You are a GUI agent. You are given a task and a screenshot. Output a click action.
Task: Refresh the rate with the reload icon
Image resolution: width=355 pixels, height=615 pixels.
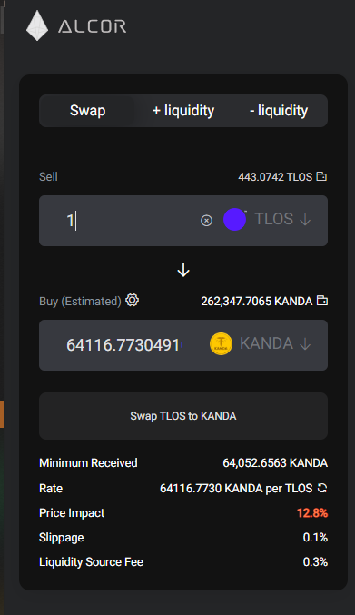pos(322,488)
